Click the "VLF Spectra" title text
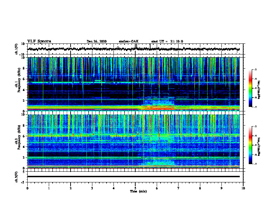Viewport: 274px width, 211px height. tap(39, 41)
